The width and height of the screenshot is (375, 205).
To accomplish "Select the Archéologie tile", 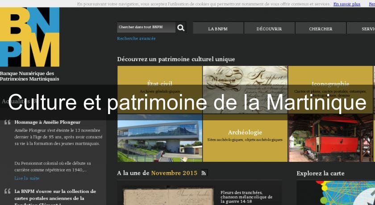I will (x=245, y=138).
